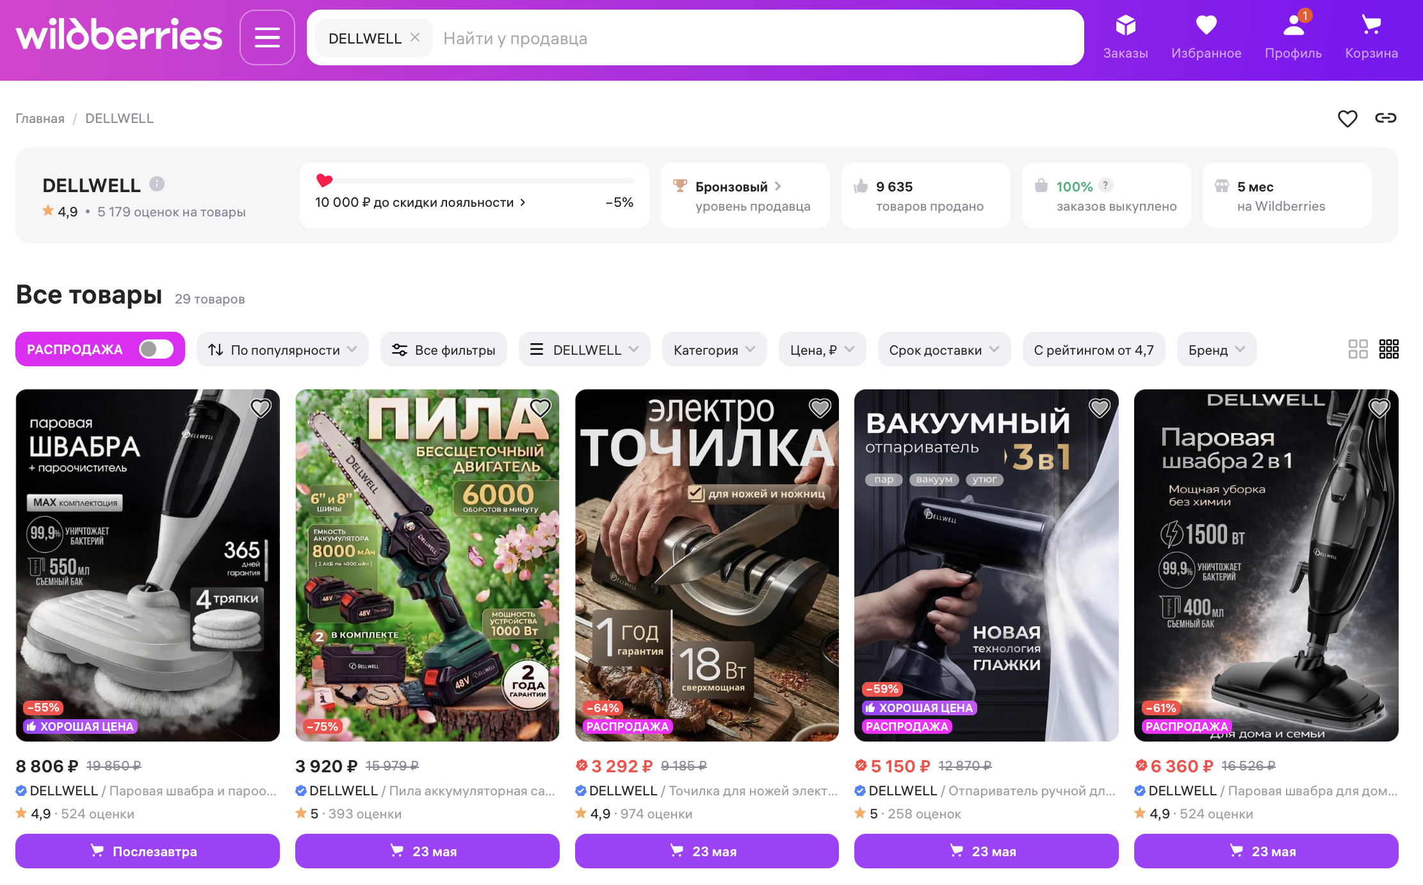Toggle the РАСПРОДАЖА switch
The width and height of the screenshot is (1423, 885).
pos(156,349)
